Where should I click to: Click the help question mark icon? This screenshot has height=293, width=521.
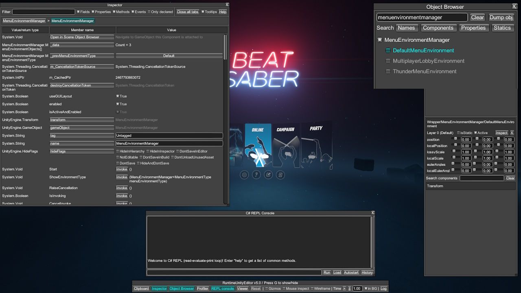tap(256, 175)
